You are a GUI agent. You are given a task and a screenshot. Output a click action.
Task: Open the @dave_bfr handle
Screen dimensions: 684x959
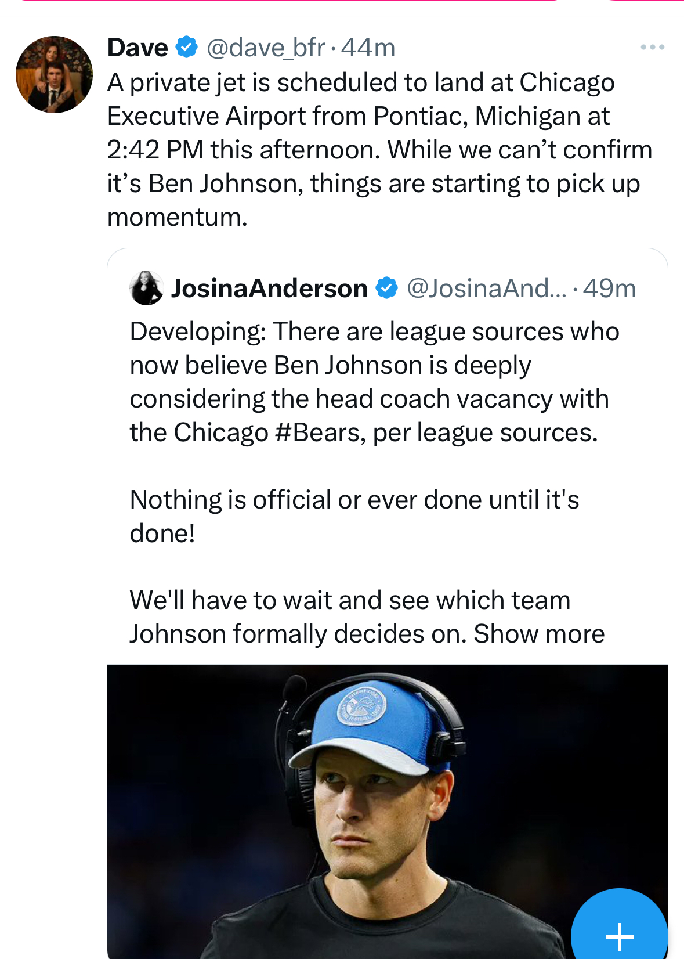tap(266, 48)
